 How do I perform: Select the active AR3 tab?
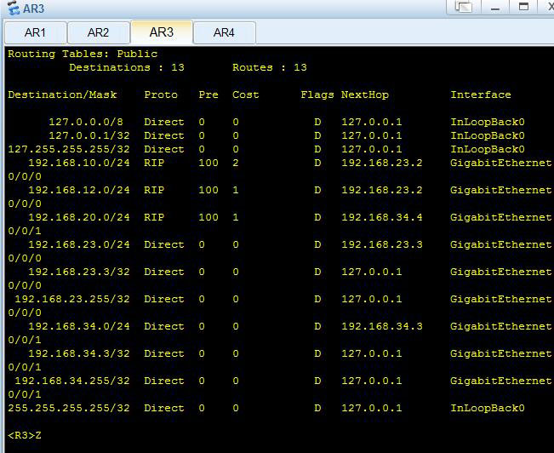click(x=162, y=32)
